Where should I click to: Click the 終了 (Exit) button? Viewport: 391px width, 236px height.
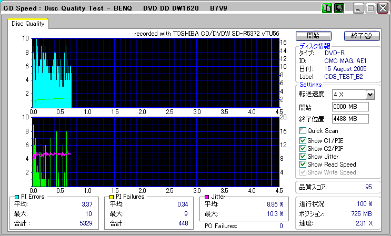tap(362, 36)
